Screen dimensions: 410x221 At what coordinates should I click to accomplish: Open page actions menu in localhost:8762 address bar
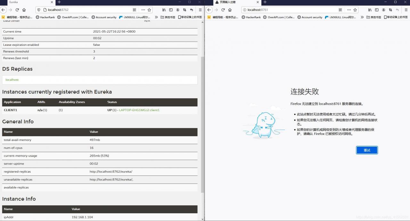pyautogui.click(x=143, y=10)
